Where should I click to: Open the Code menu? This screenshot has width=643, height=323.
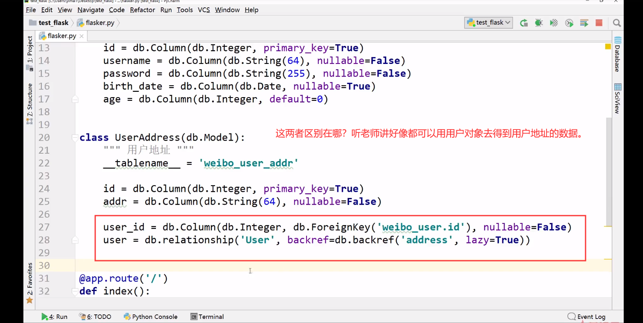[x=117, y=10]
